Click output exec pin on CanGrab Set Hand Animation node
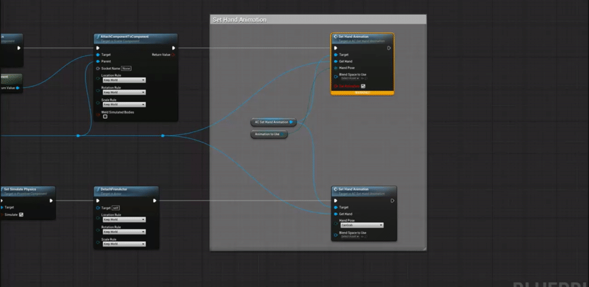 pos(392,201)
